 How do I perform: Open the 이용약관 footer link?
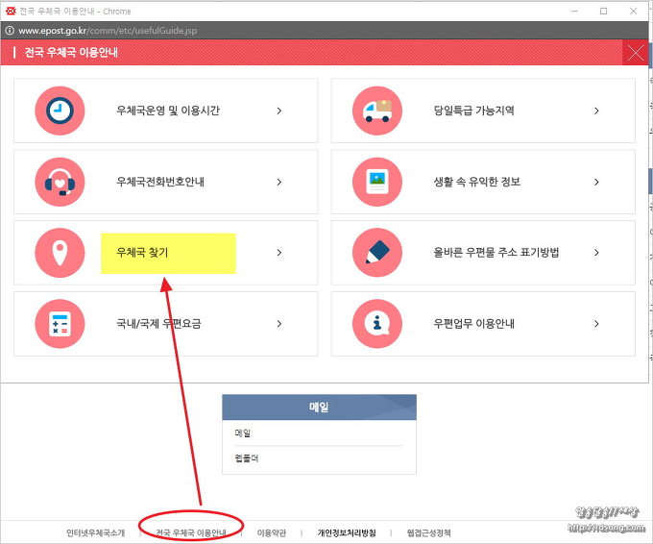coord(271,532)
